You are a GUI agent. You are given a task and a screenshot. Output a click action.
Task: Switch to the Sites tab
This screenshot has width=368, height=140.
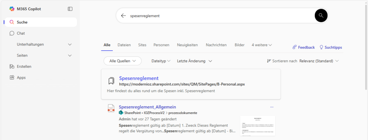tap(142, 45)
